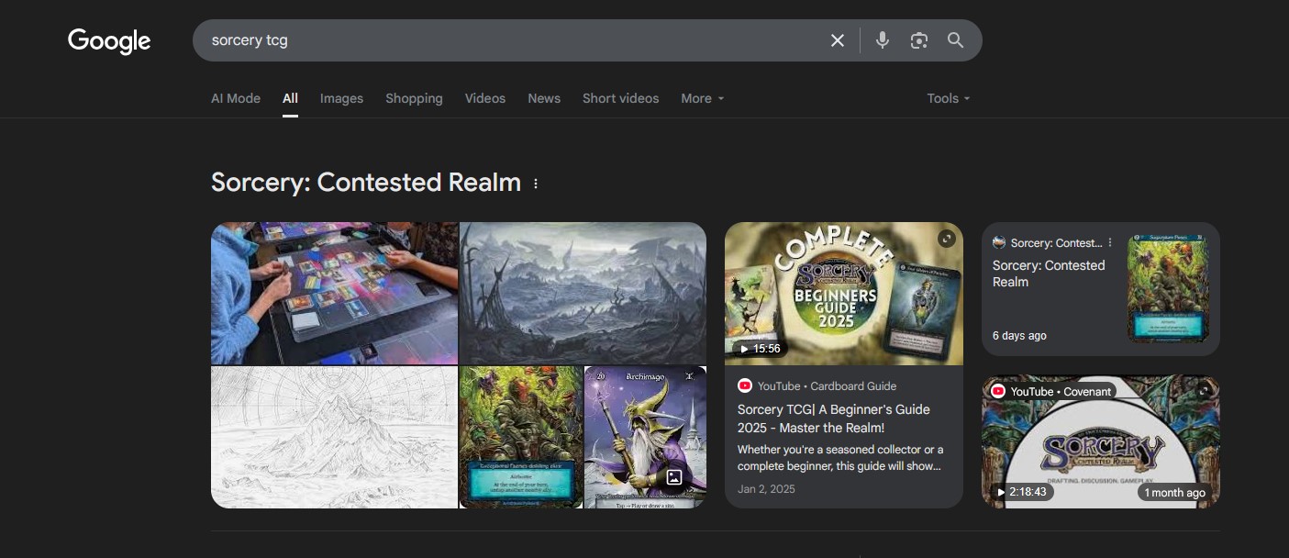Open options menu beside Sorcery: Contested Realm heading
Viewport: 1289px width, 558px height.
coord(536,184)
